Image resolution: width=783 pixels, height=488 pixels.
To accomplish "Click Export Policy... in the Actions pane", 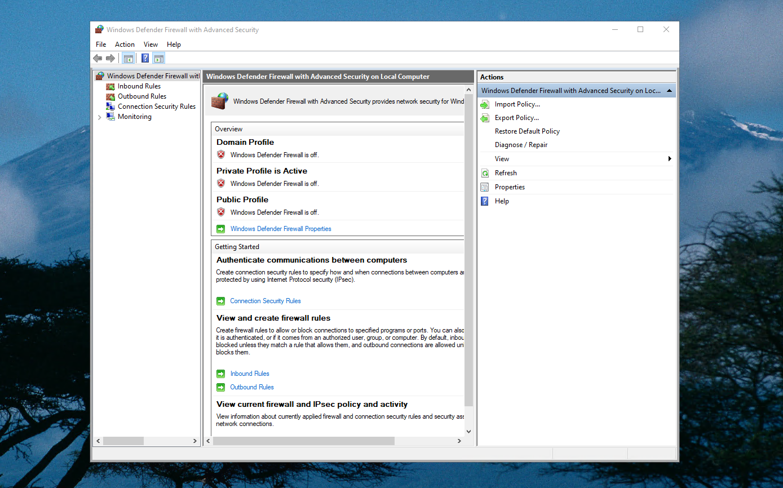I will (516, 118).
